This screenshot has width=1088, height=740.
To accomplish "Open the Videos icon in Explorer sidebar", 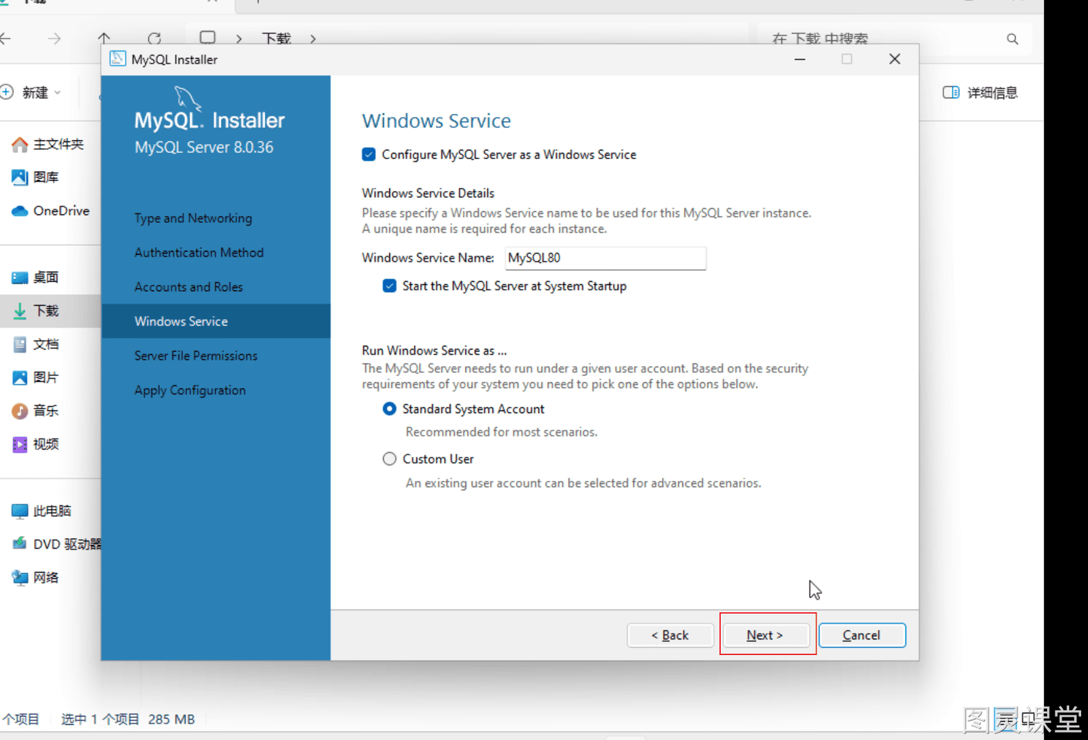I will pos(20,444).
